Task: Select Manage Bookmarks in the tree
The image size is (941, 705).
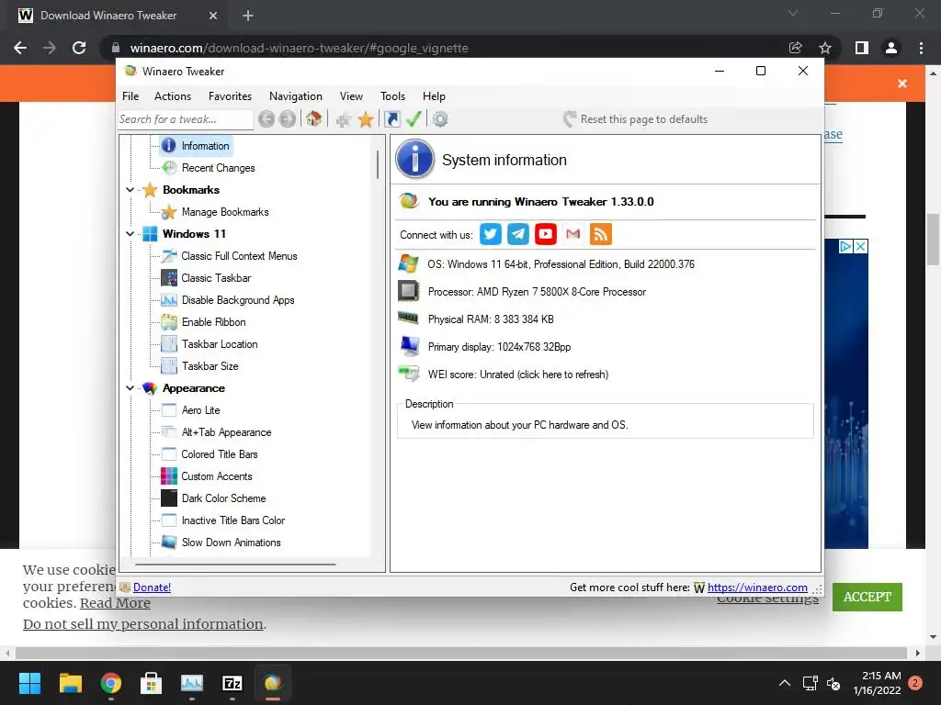Action: point(225,212)
